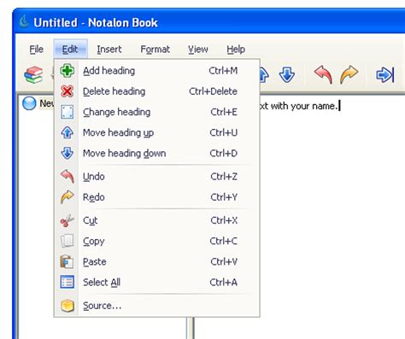The width and height of the screenshot is (405, 339).
Task: Open the File menu
Action: pos(37,50)
